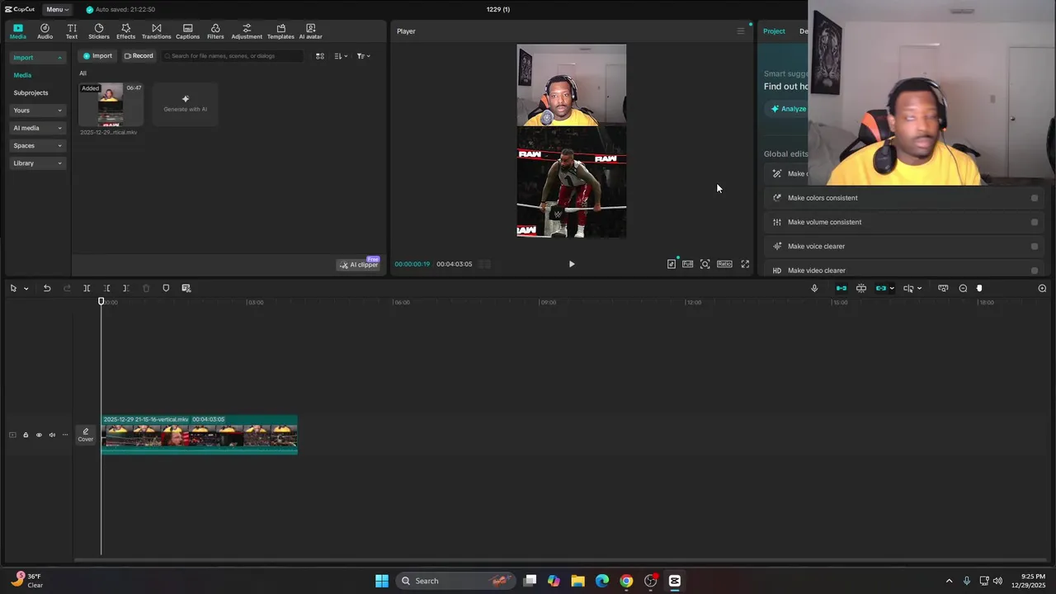Open the Adjustment panel
The width and height of the screenshot is (1056, 594).
[247, 31]
